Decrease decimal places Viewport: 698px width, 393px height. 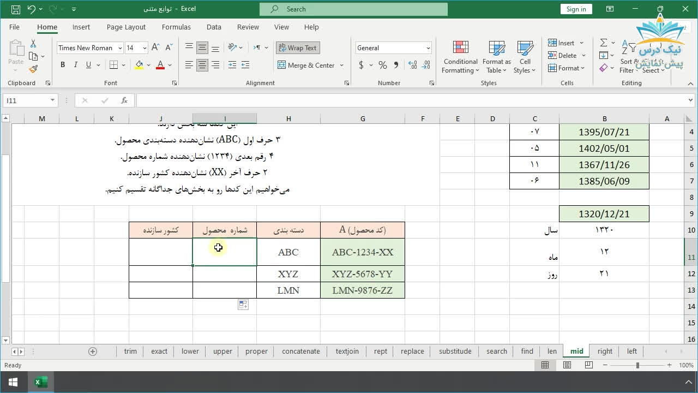[x=425, y=65]
